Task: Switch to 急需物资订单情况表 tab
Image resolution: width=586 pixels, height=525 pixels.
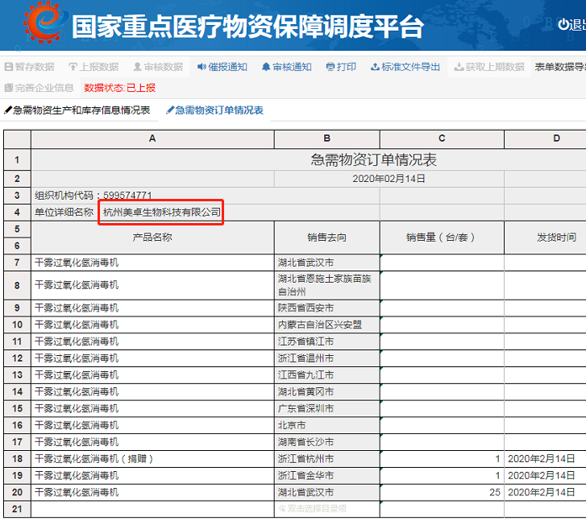Action: [x=215, y=110]
